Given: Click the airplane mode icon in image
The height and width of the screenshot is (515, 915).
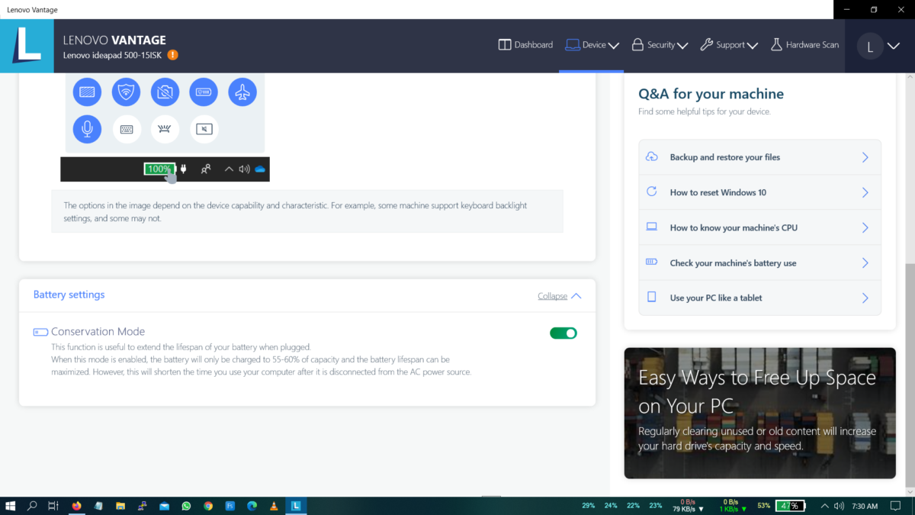Looking at the screenshot, I should (242, 92).
